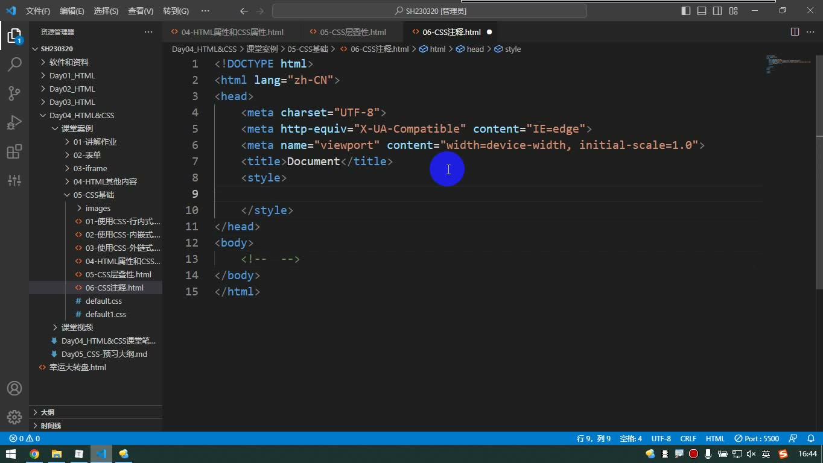Open the 文件(F) menu
This screenshot has width=823, height=463.
coord(38,11)
